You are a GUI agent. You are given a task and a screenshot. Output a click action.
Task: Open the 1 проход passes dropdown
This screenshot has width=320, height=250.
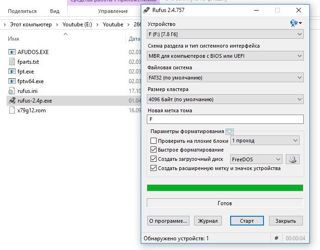point(265,140)
